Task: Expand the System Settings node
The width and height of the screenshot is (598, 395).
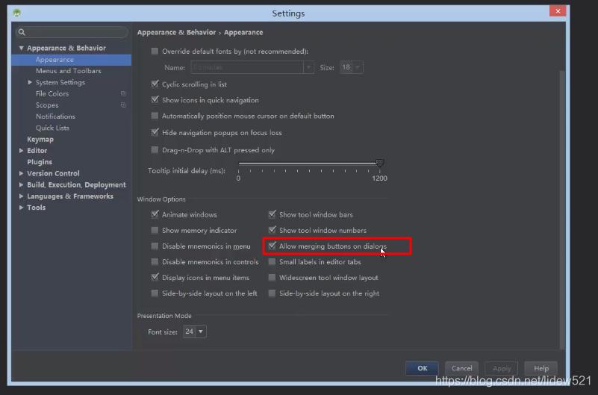Action: click(x=30, y=82)
